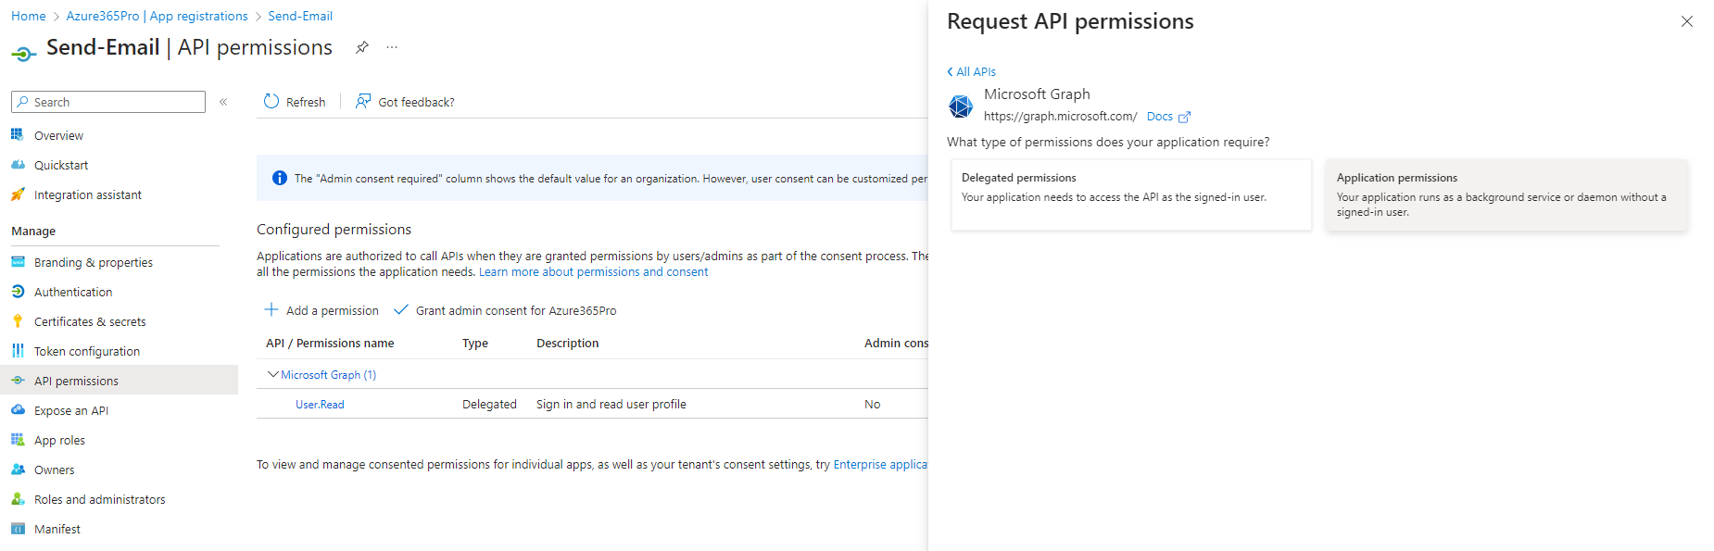
Task: Choose Delegated permissions card
Action: pyautogui.click(x=1131, y=194)
